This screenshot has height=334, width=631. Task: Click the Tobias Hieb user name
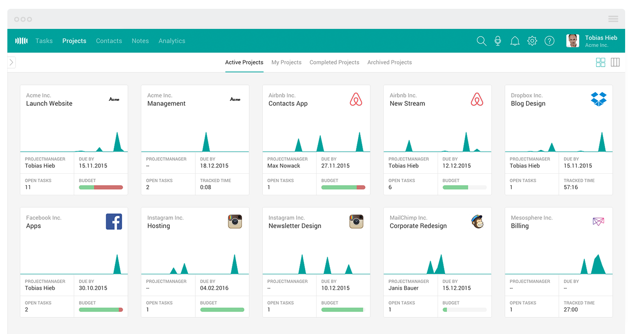601,38
